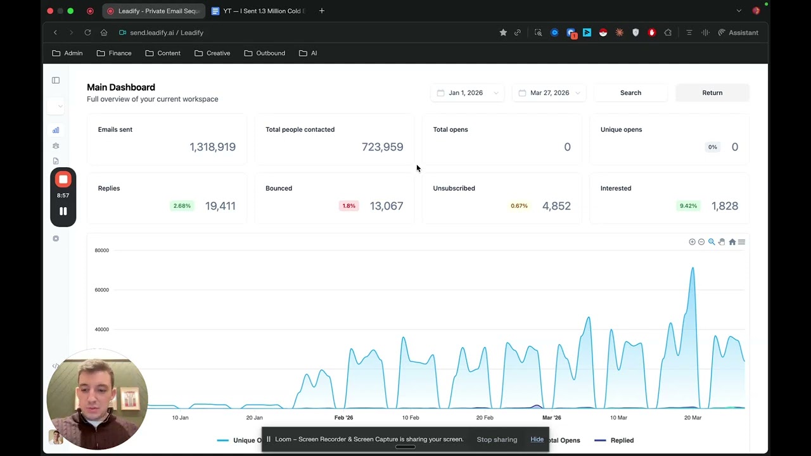Toggle the Unique Opens legend series

coord(239,440)
